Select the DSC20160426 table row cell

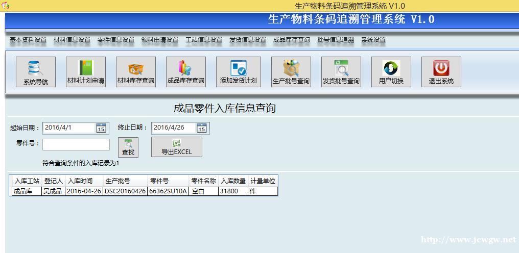[125, 191]
